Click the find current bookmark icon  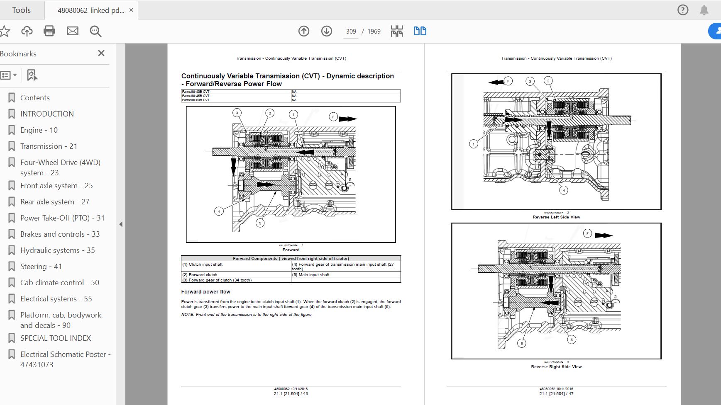pyautogui.click(x=32, y=75)
